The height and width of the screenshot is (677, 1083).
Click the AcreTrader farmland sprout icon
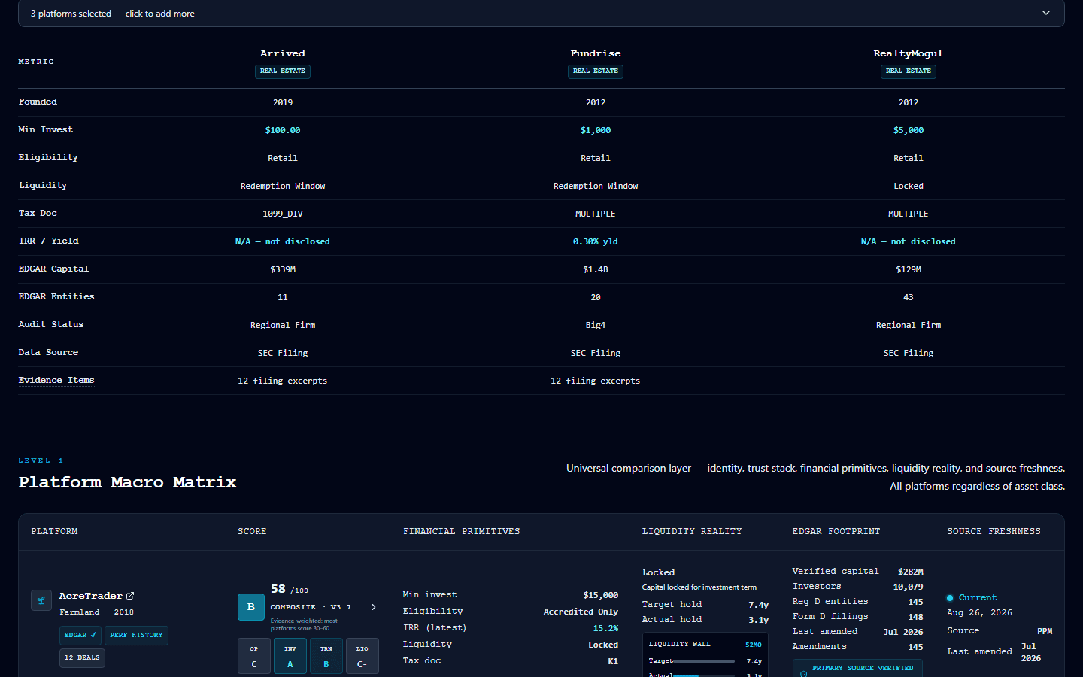pyautogui.click(x=41, y=600)
